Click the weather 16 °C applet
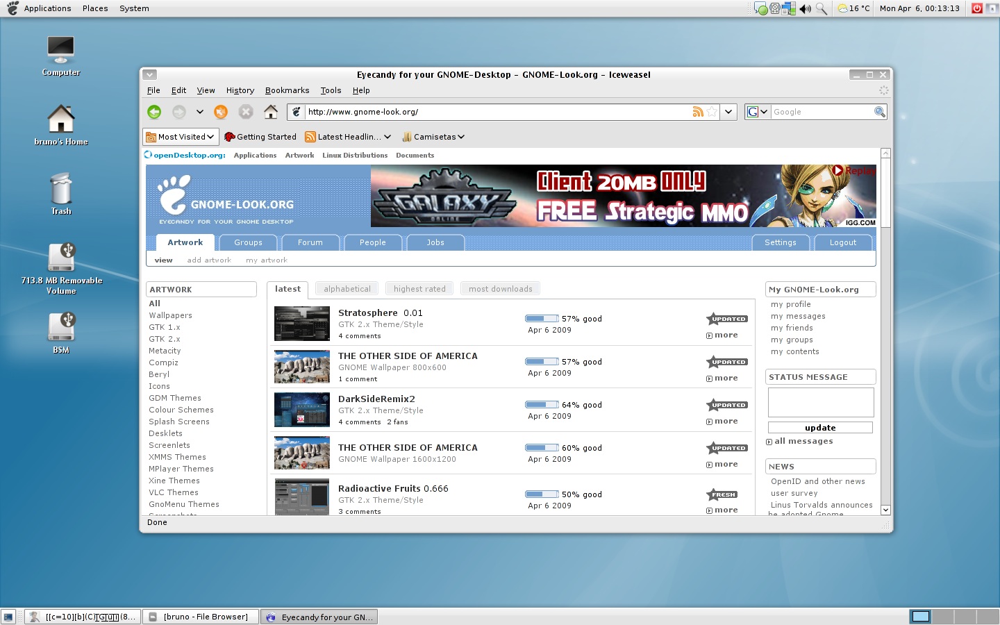This screenshot has width=1000, height=625. (853, 8)
